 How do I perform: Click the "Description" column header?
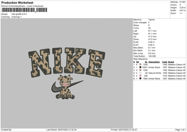coord(154,62)
